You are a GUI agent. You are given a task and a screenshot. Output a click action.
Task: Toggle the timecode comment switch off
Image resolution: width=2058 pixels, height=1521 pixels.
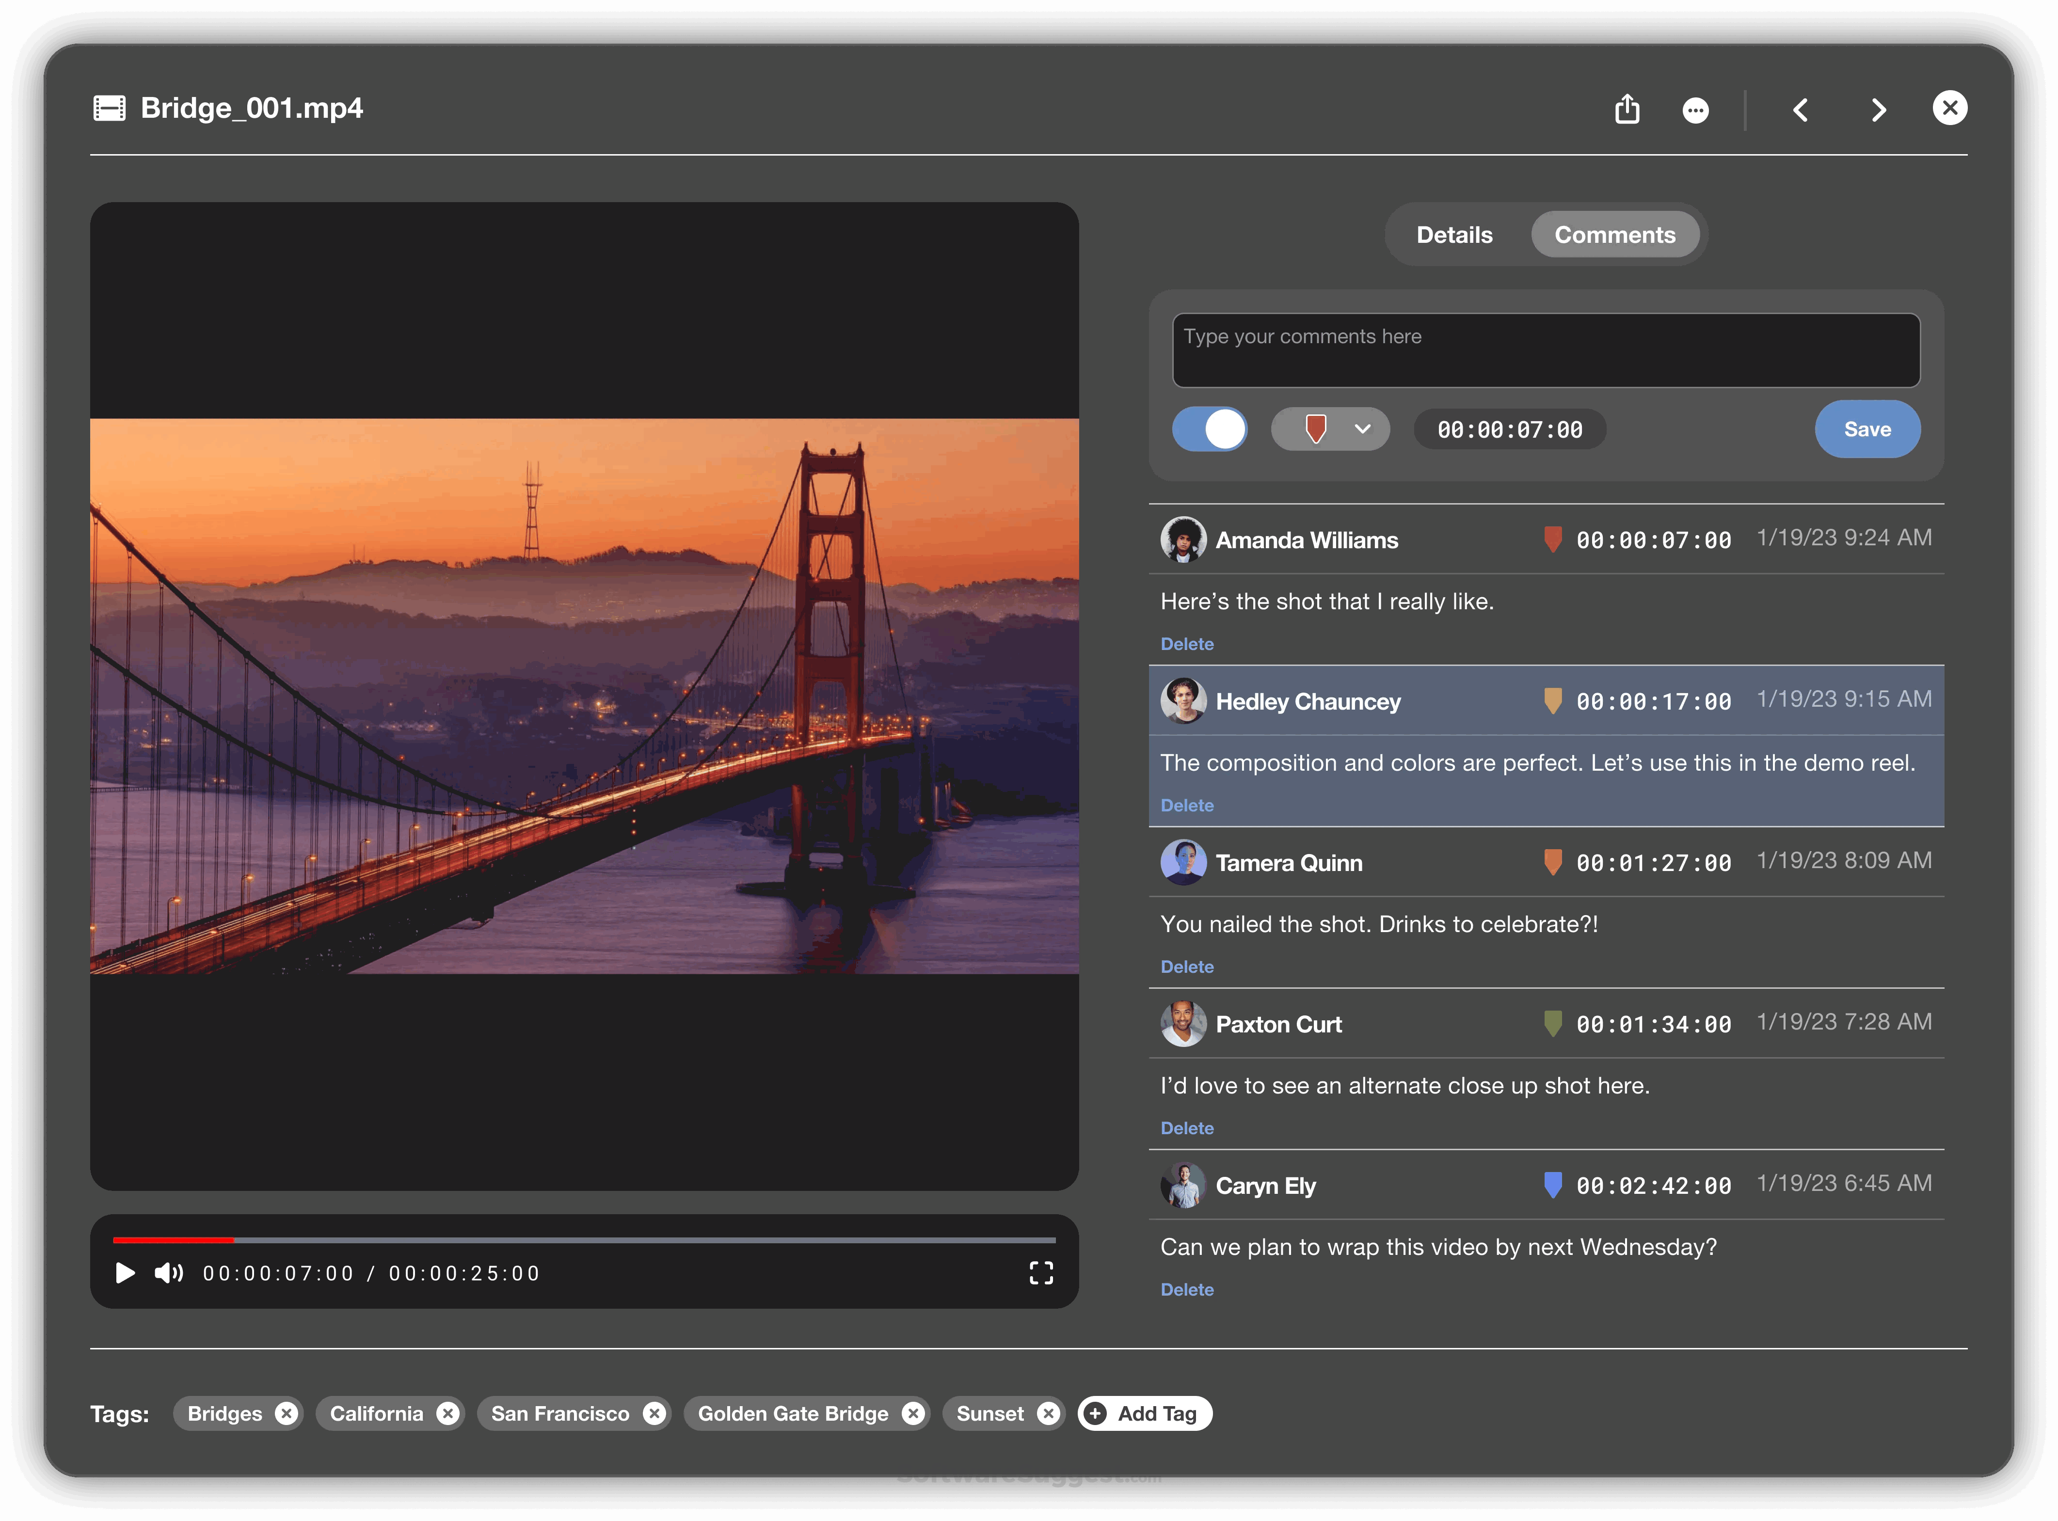click(1209, 429)
